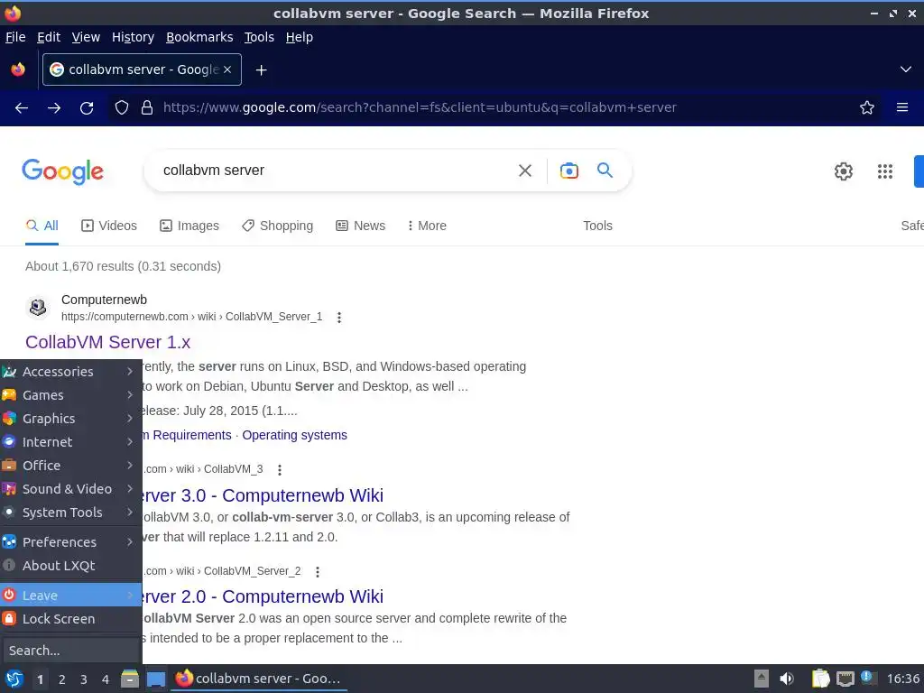Open Google quick settings gear

[x=844, y=171]
